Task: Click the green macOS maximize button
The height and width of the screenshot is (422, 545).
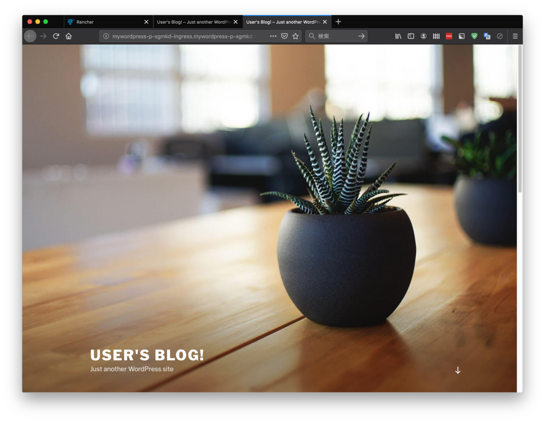Action: point(45,22)
